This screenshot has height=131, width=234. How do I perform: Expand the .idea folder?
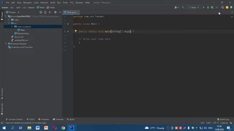9,20
